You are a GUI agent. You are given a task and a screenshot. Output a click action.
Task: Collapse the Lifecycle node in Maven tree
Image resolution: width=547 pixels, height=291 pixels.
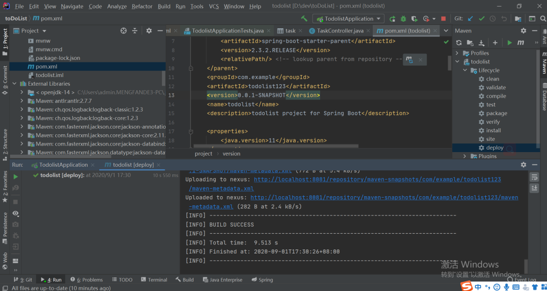465,70
